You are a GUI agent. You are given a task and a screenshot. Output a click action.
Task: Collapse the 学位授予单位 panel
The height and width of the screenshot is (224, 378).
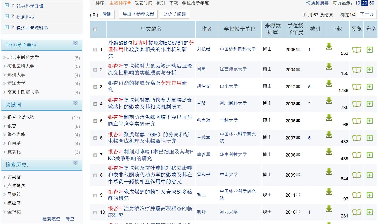point(75,43)
